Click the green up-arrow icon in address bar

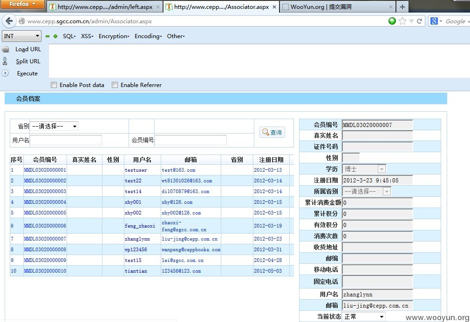pyautogui.click(x=392, y=21)
